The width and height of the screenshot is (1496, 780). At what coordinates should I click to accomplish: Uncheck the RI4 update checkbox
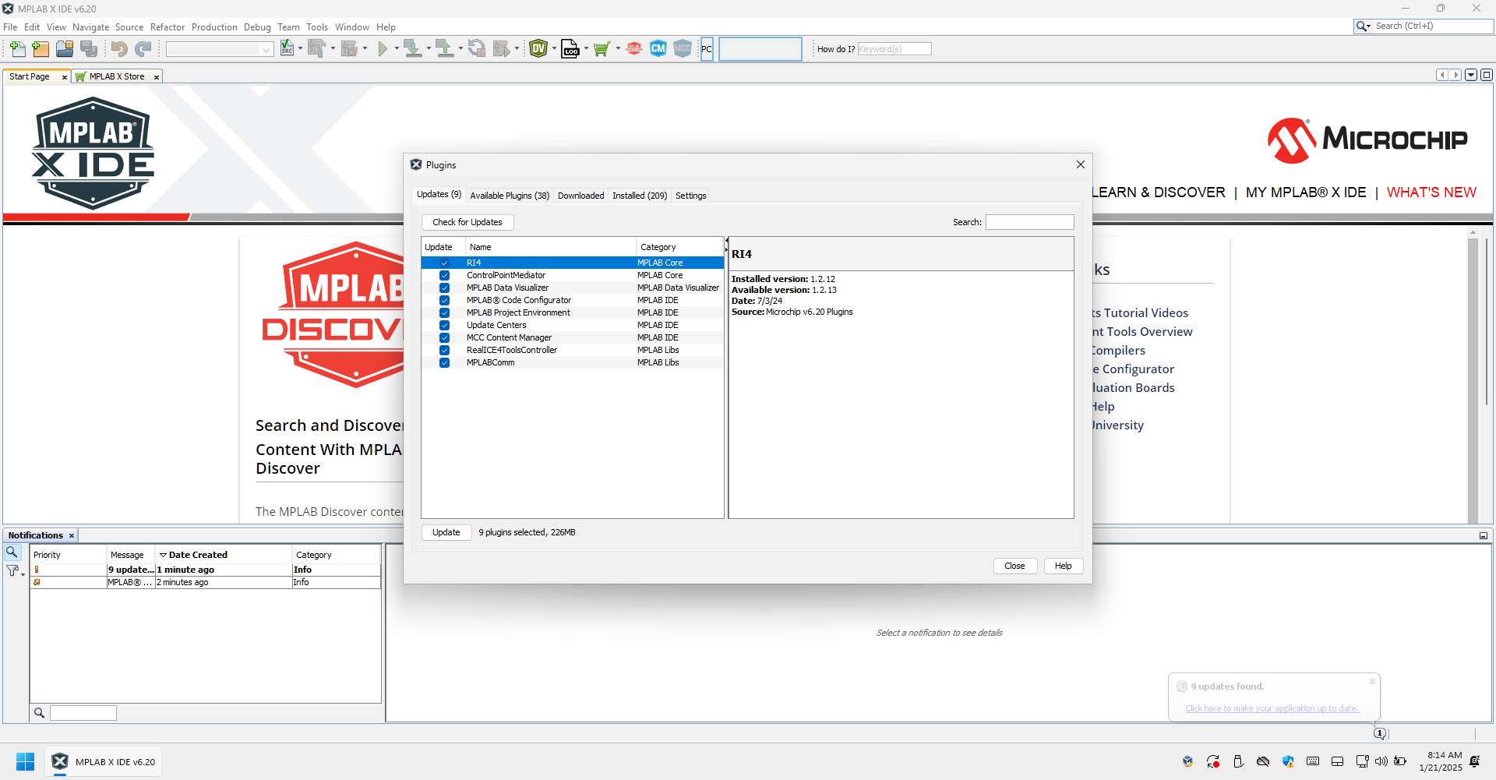[x=444, y=263]
